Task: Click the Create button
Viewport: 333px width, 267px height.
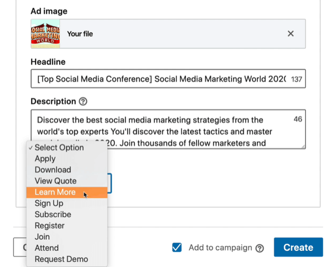Action: tap(299, 247)
